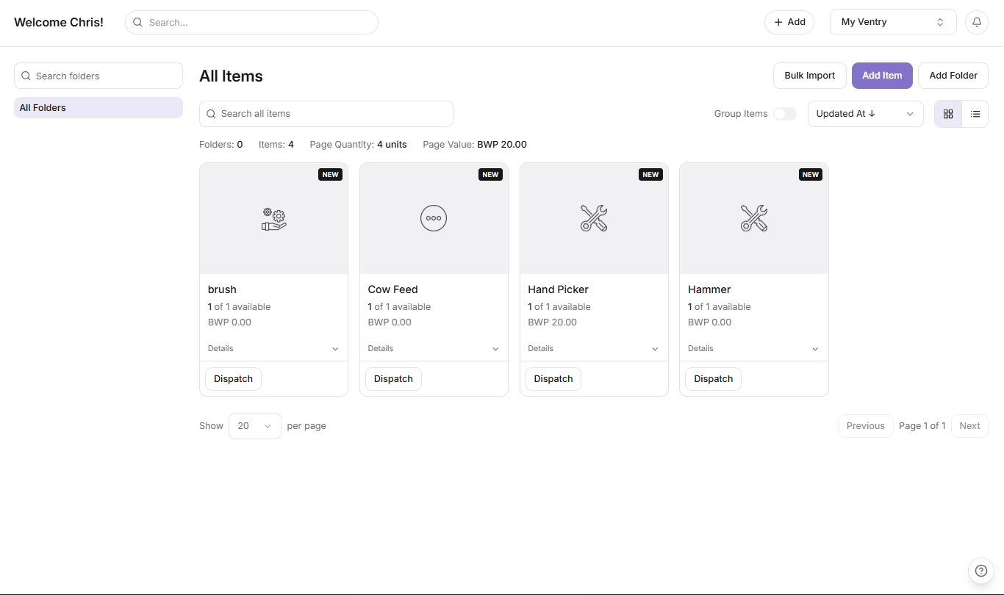The height and width of the screenshot is (595, 1004).
Task: Click the Add button in header
Action: click(789, 22)
